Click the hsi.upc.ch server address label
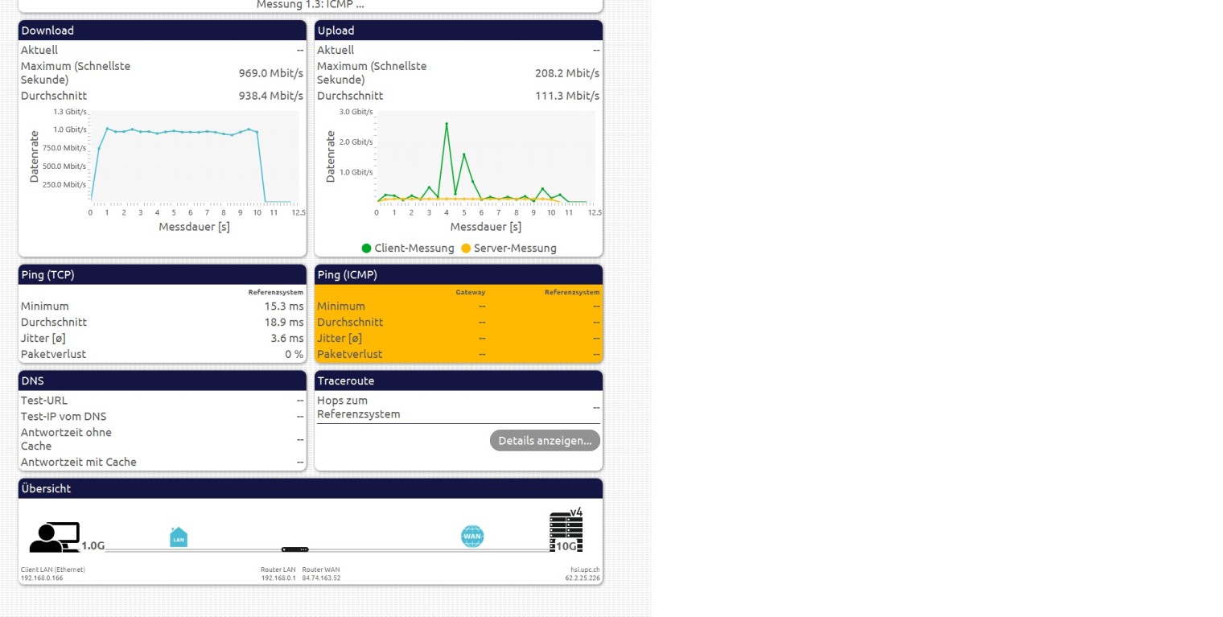Screen dimensions: 1223x617 (x=585, y=570)
